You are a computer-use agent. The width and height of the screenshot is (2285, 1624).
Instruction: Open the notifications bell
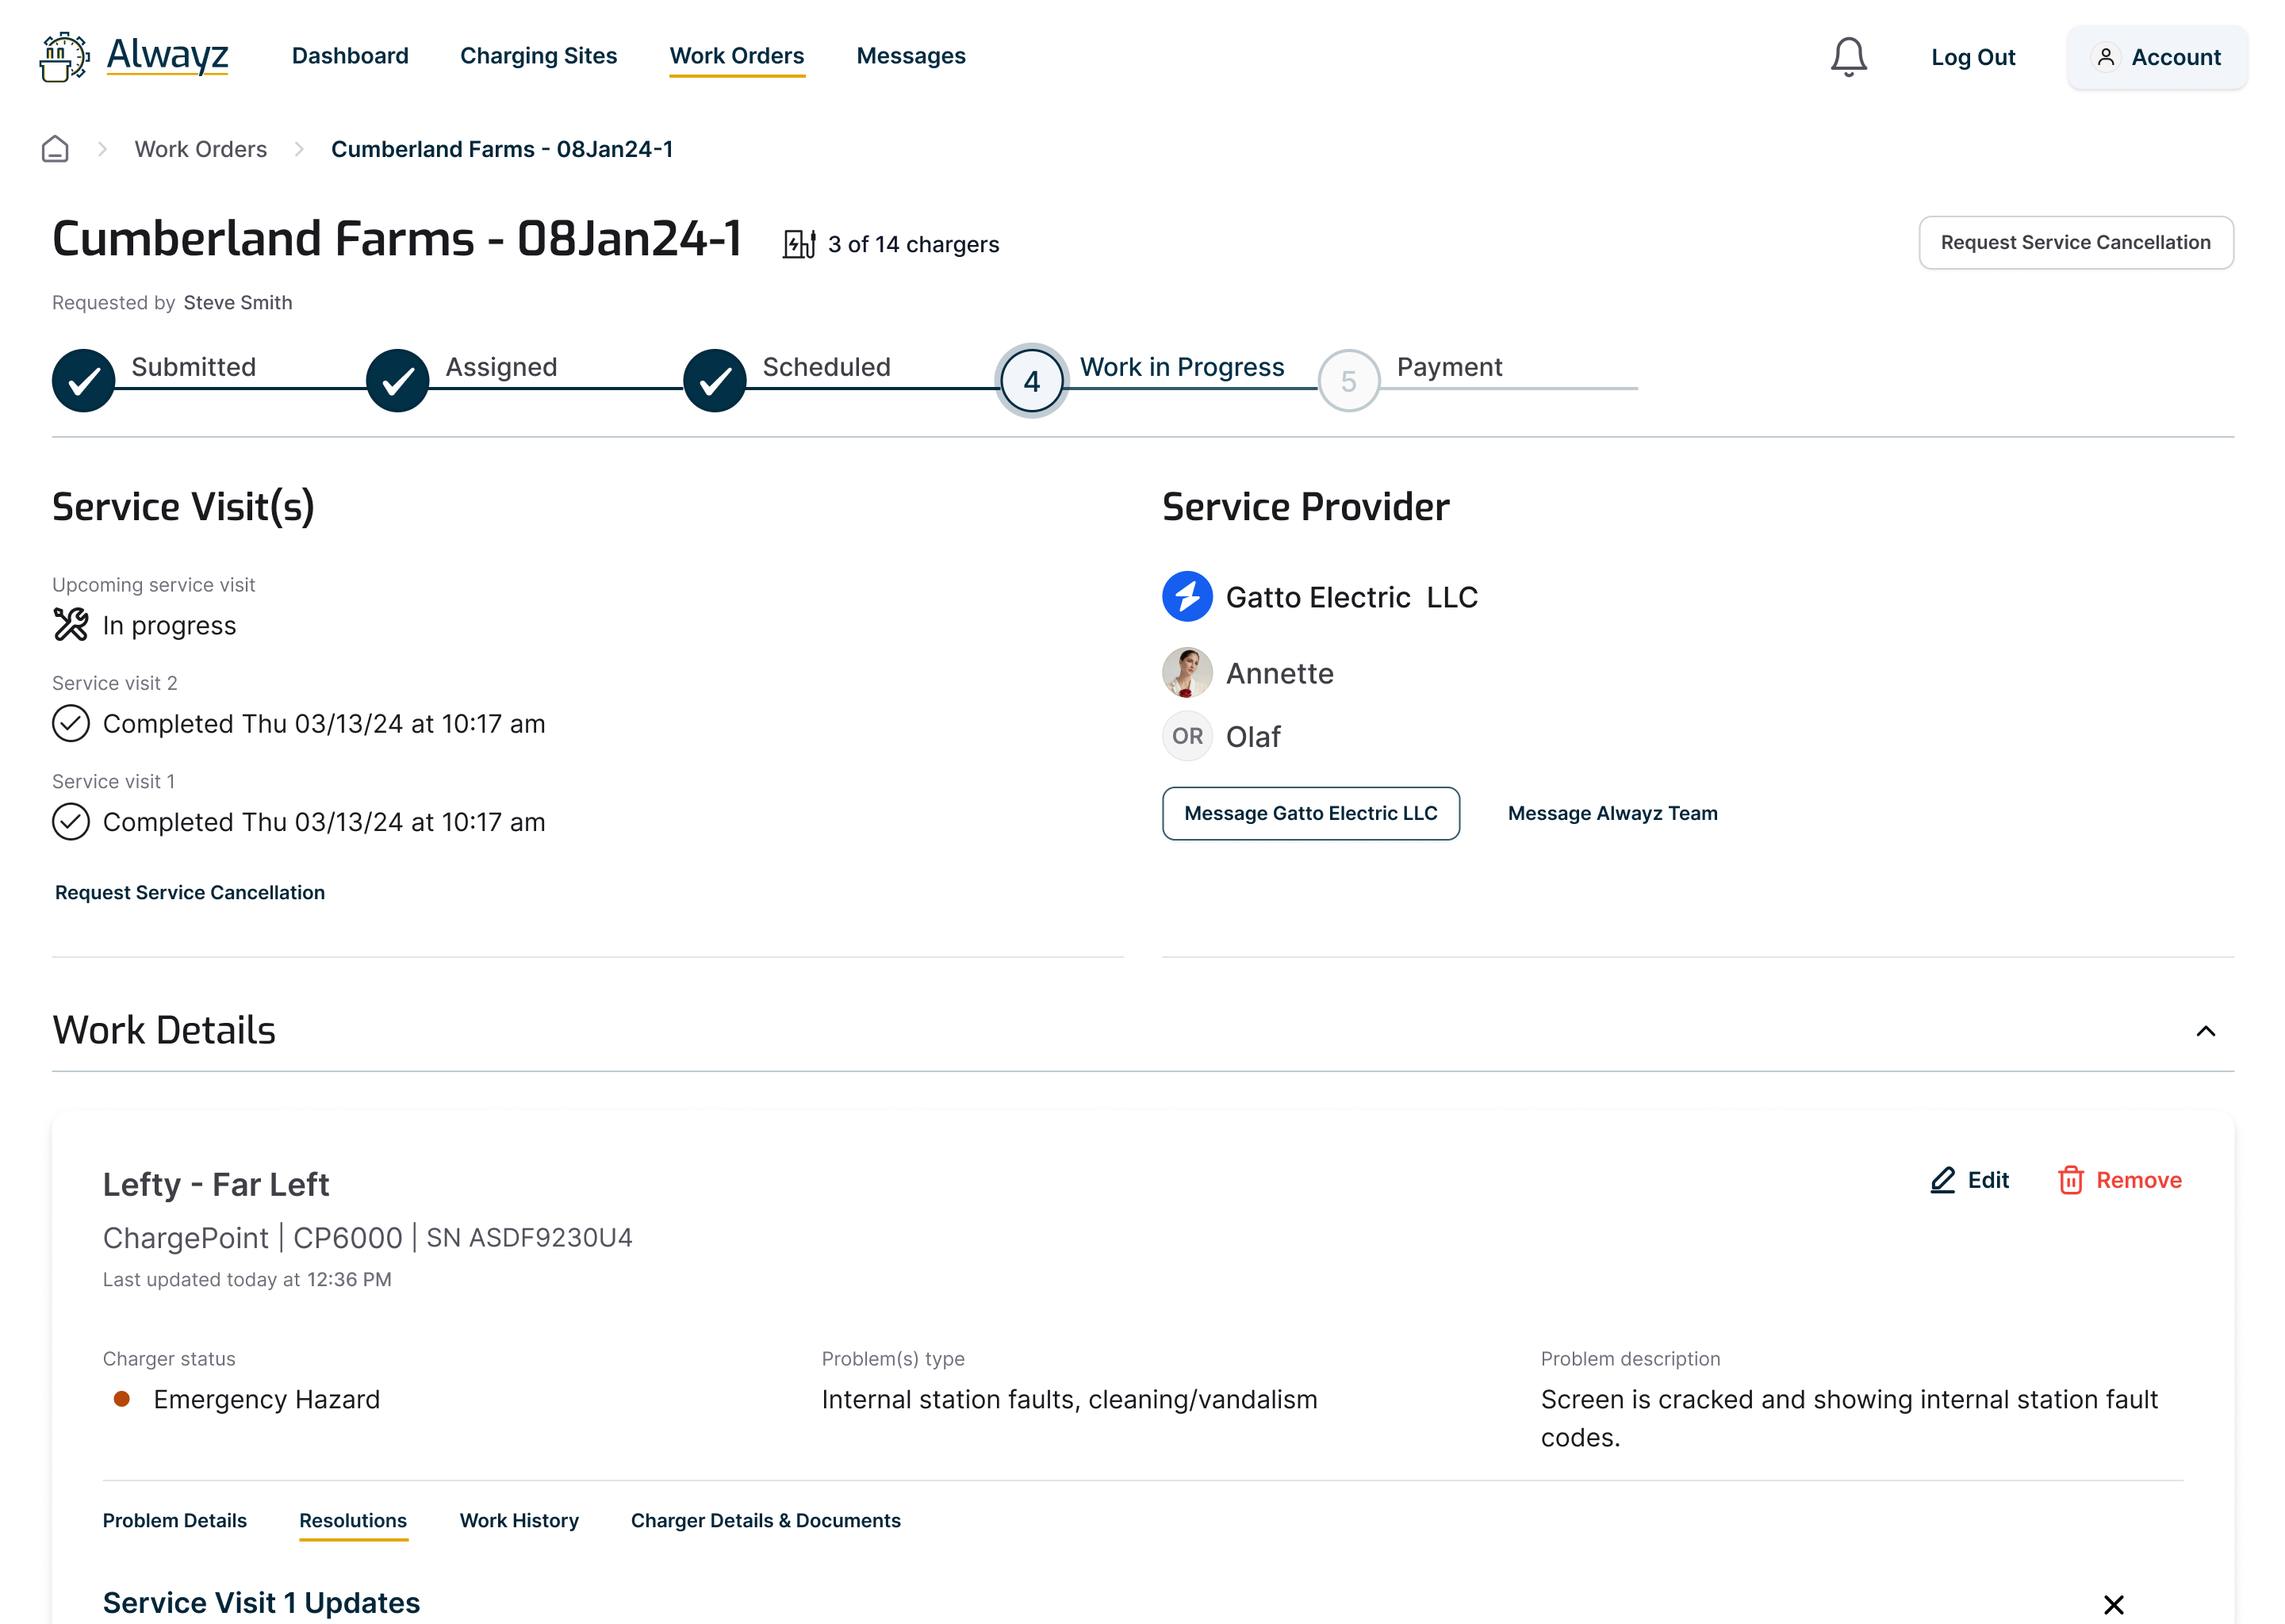[x=1848, y=57]
